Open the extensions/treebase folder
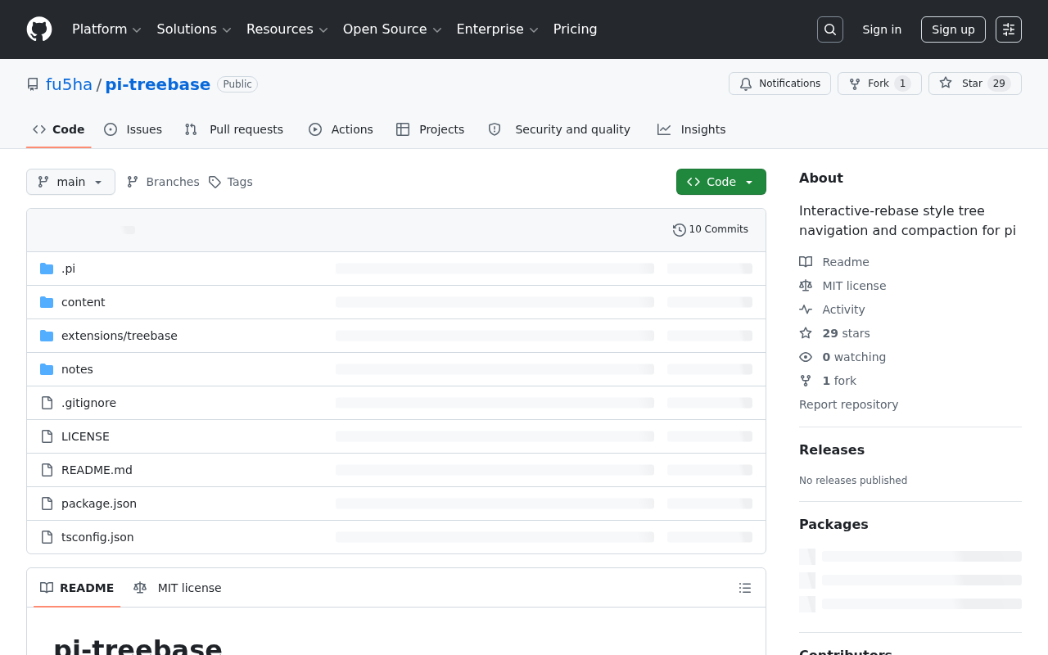The width and height of the screenshot is (1048, 655). [x=120, y=336]
